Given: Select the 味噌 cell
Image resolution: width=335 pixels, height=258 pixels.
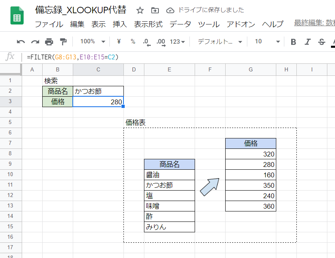Looking at the screenshot, I should pos(169,206).
